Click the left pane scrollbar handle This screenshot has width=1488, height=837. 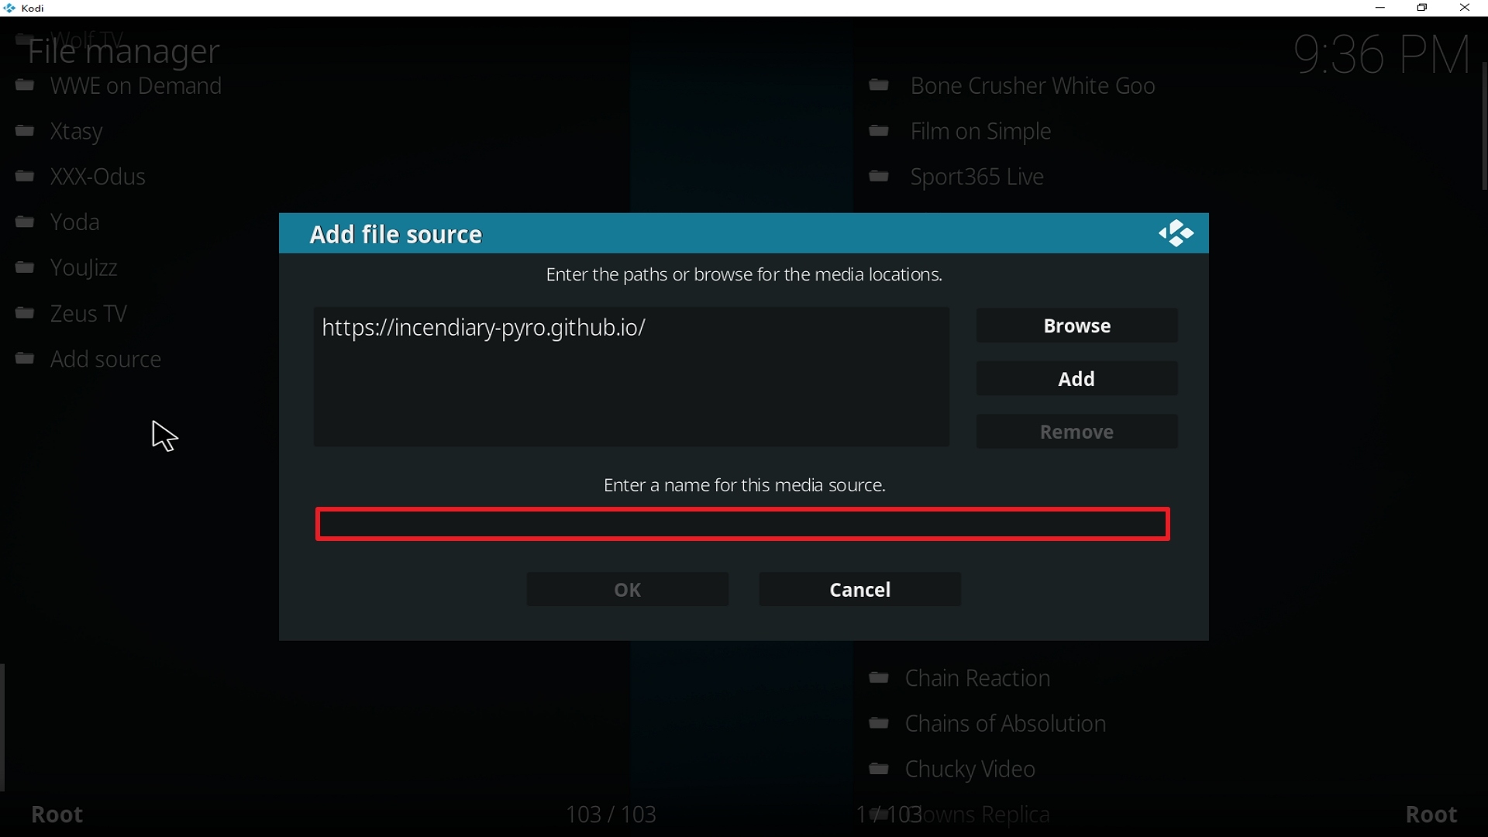(x=3, y=728)
